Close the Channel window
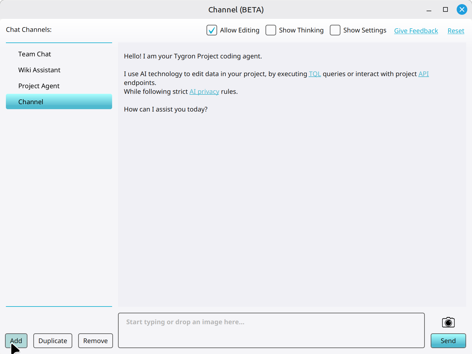Viewport: 472px width, 354px height. [462, 9]
